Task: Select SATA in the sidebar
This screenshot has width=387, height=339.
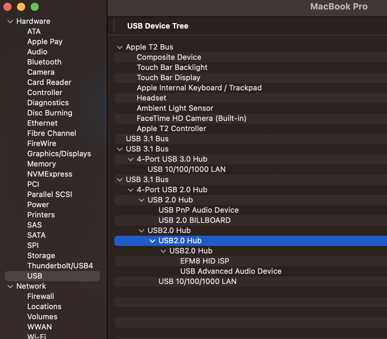Action: point(36,235)
